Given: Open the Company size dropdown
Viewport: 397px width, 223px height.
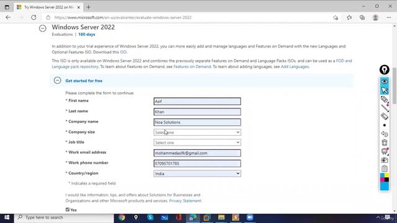Looking at the screenshot, I should [x=197, y=132].
